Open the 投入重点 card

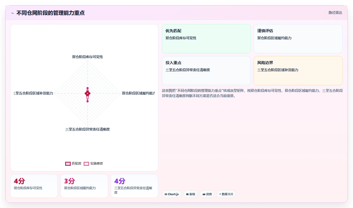point(206,71)
